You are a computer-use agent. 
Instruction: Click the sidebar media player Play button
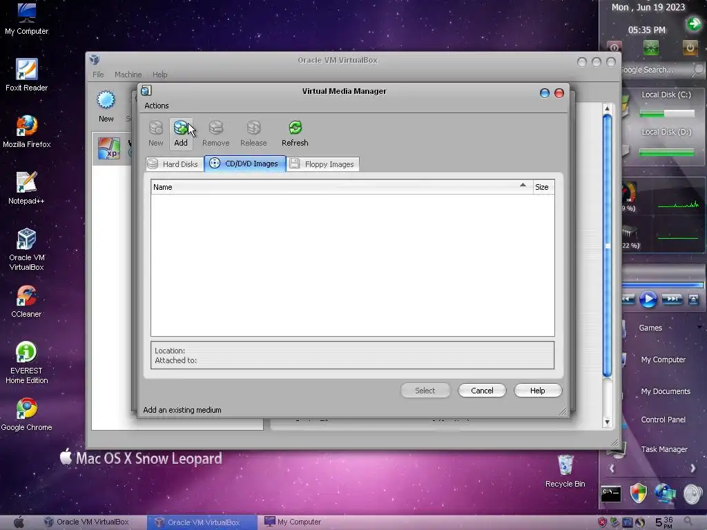click(x=648, y=300)
